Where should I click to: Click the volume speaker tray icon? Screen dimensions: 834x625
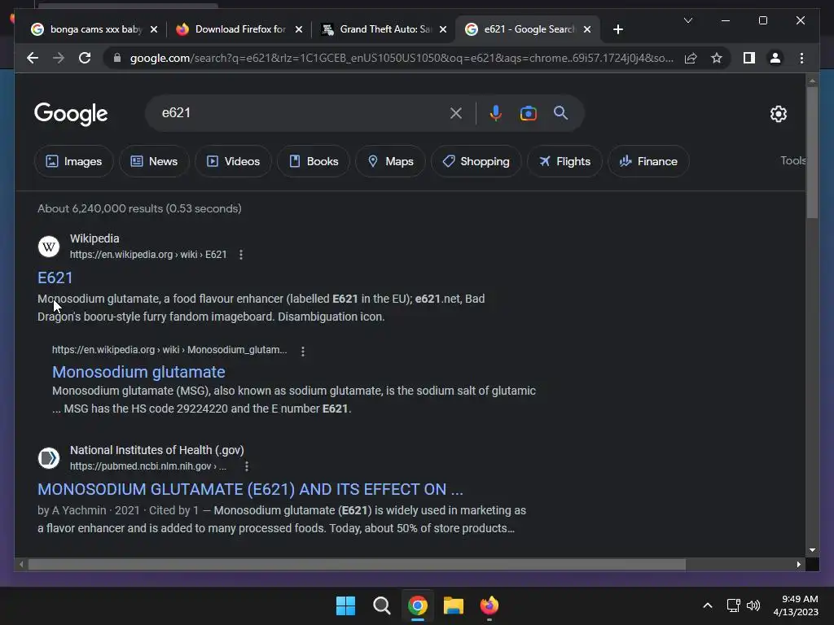pyautogui.click(x=753, y=605)
